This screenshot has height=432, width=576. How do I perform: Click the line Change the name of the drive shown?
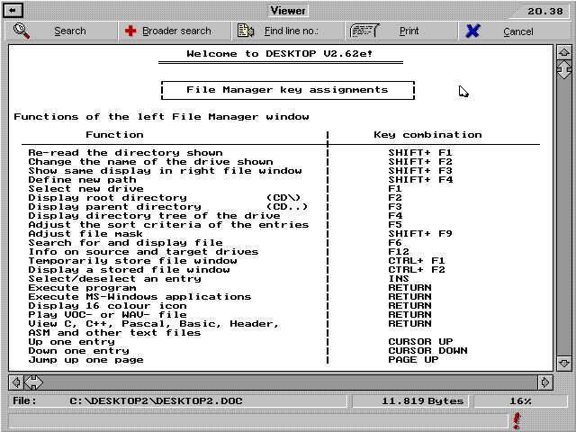click(x=150, y=162)
